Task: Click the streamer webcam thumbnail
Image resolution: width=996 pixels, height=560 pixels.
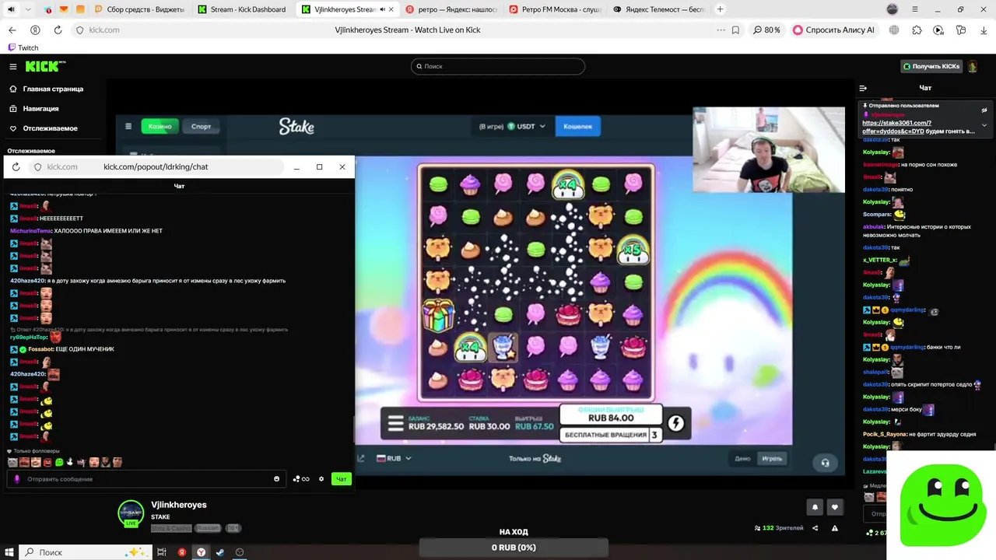Action: click(768, 149)
